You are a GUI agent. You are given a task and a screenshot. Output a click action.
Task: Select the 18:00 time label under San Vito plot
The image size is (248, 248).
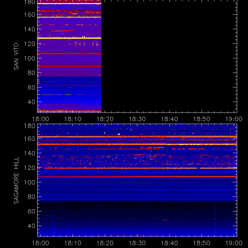[41, 119]
